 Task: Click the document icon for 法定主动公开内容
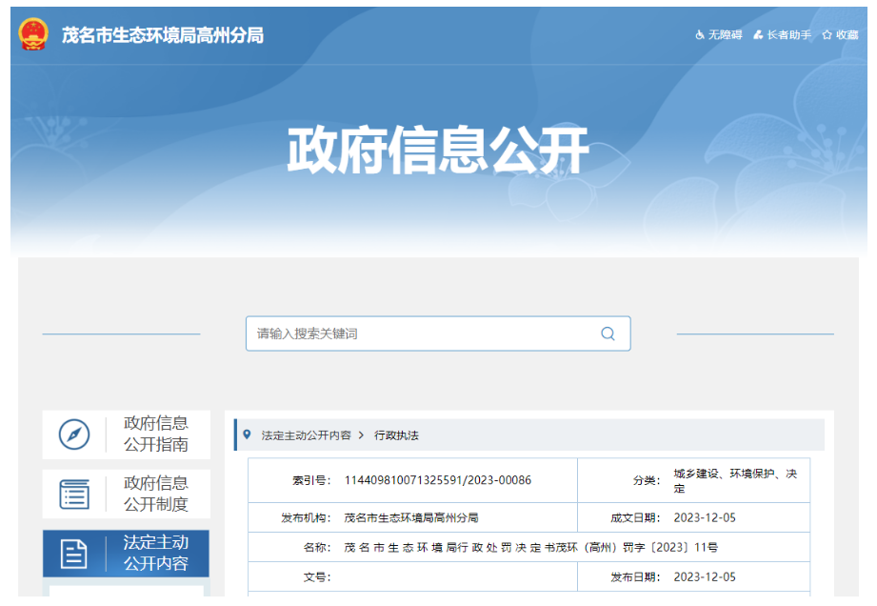point(74,554)
